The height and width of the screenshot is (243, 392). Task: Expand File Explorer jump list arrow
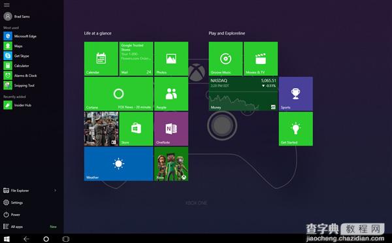click(56, 191)
